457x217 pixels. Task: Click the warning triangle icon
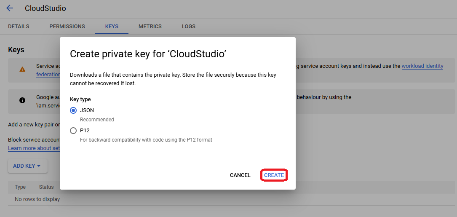pyautogui.click(x=22, y=70)
